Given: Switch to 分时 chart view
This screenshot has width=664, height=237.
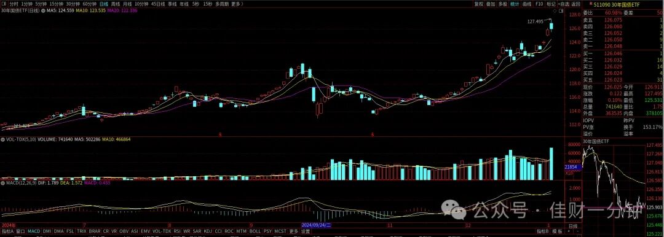Looking at the screenshot, I should 14,4.
